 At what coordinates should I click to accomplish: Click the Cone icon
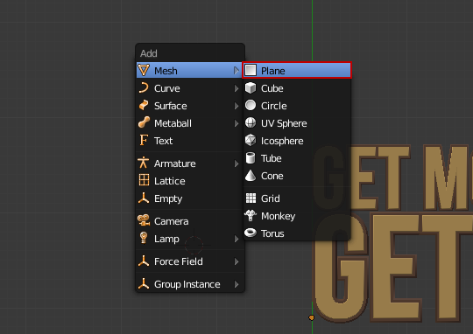pos(251,175)
